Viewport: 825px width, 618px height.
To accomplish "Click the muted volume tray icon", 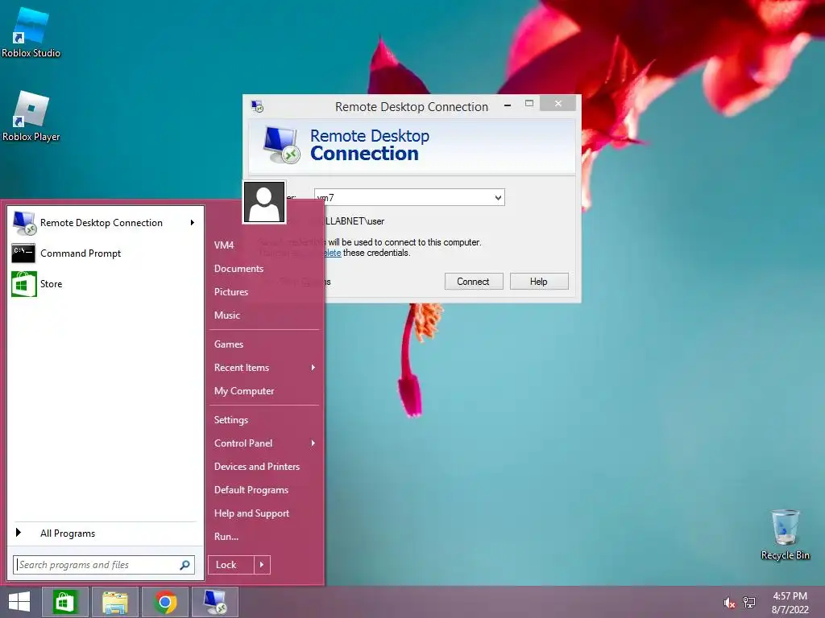I will pos(729,603).
